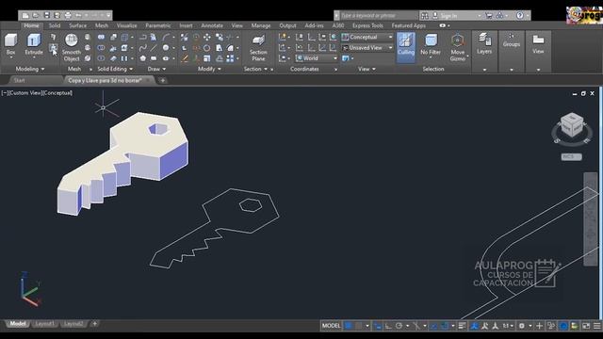Image resolution: width=603 pixels, height=339 pixels.
Task: Open quick access toolbar customize arrow
Action: (x=108, y=15)
